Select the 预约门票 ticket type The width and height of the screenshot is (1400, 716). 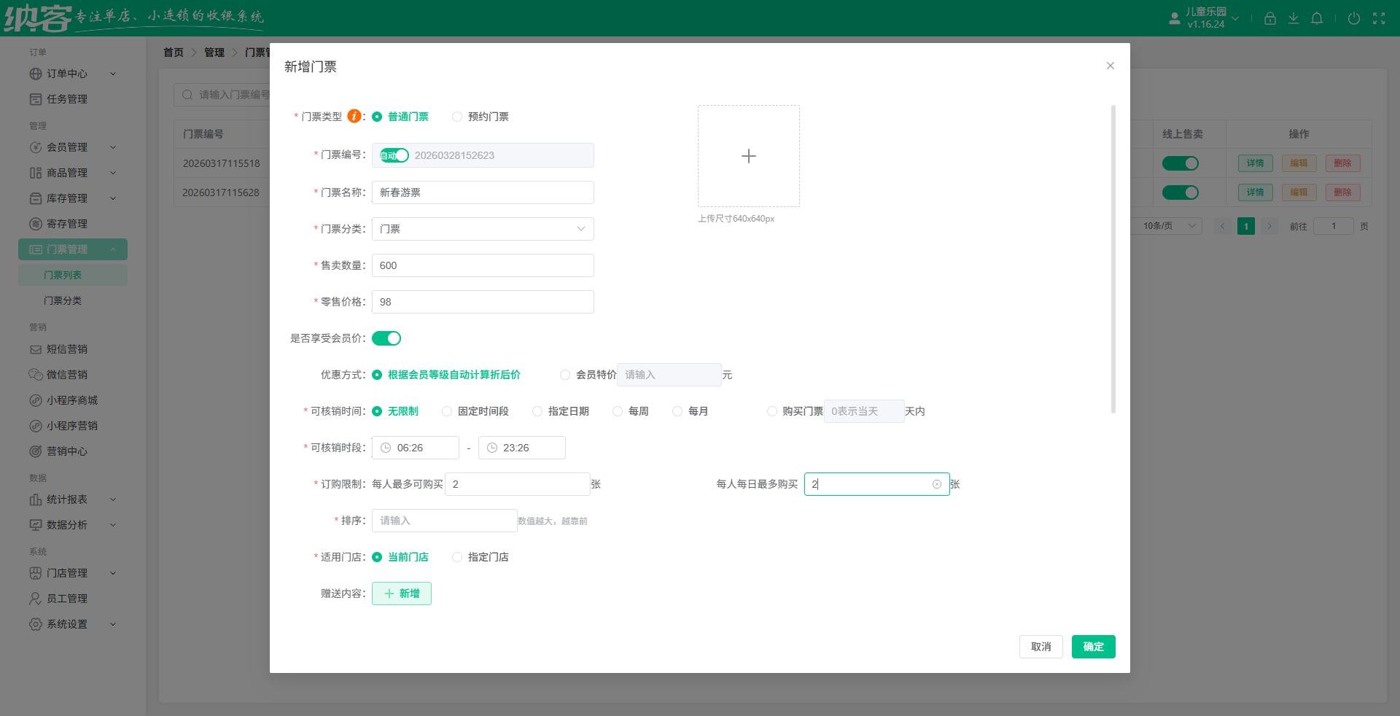(457, 117)
